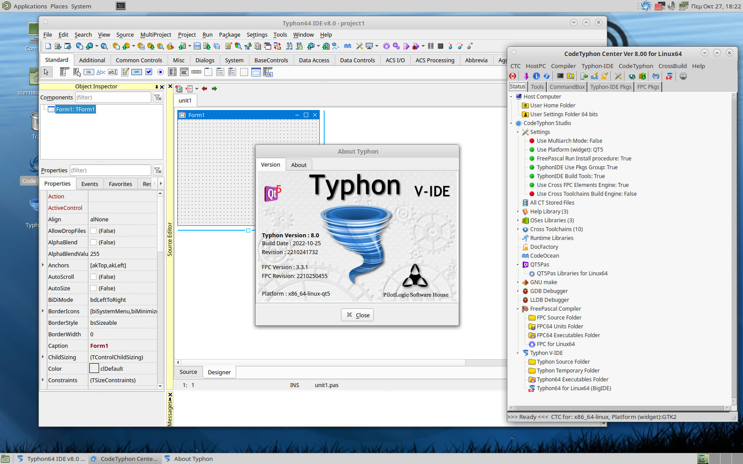Collapse the FreePascal Compiler tree node
The height and width of the screenshot is (464, 743).
[518, 309]
